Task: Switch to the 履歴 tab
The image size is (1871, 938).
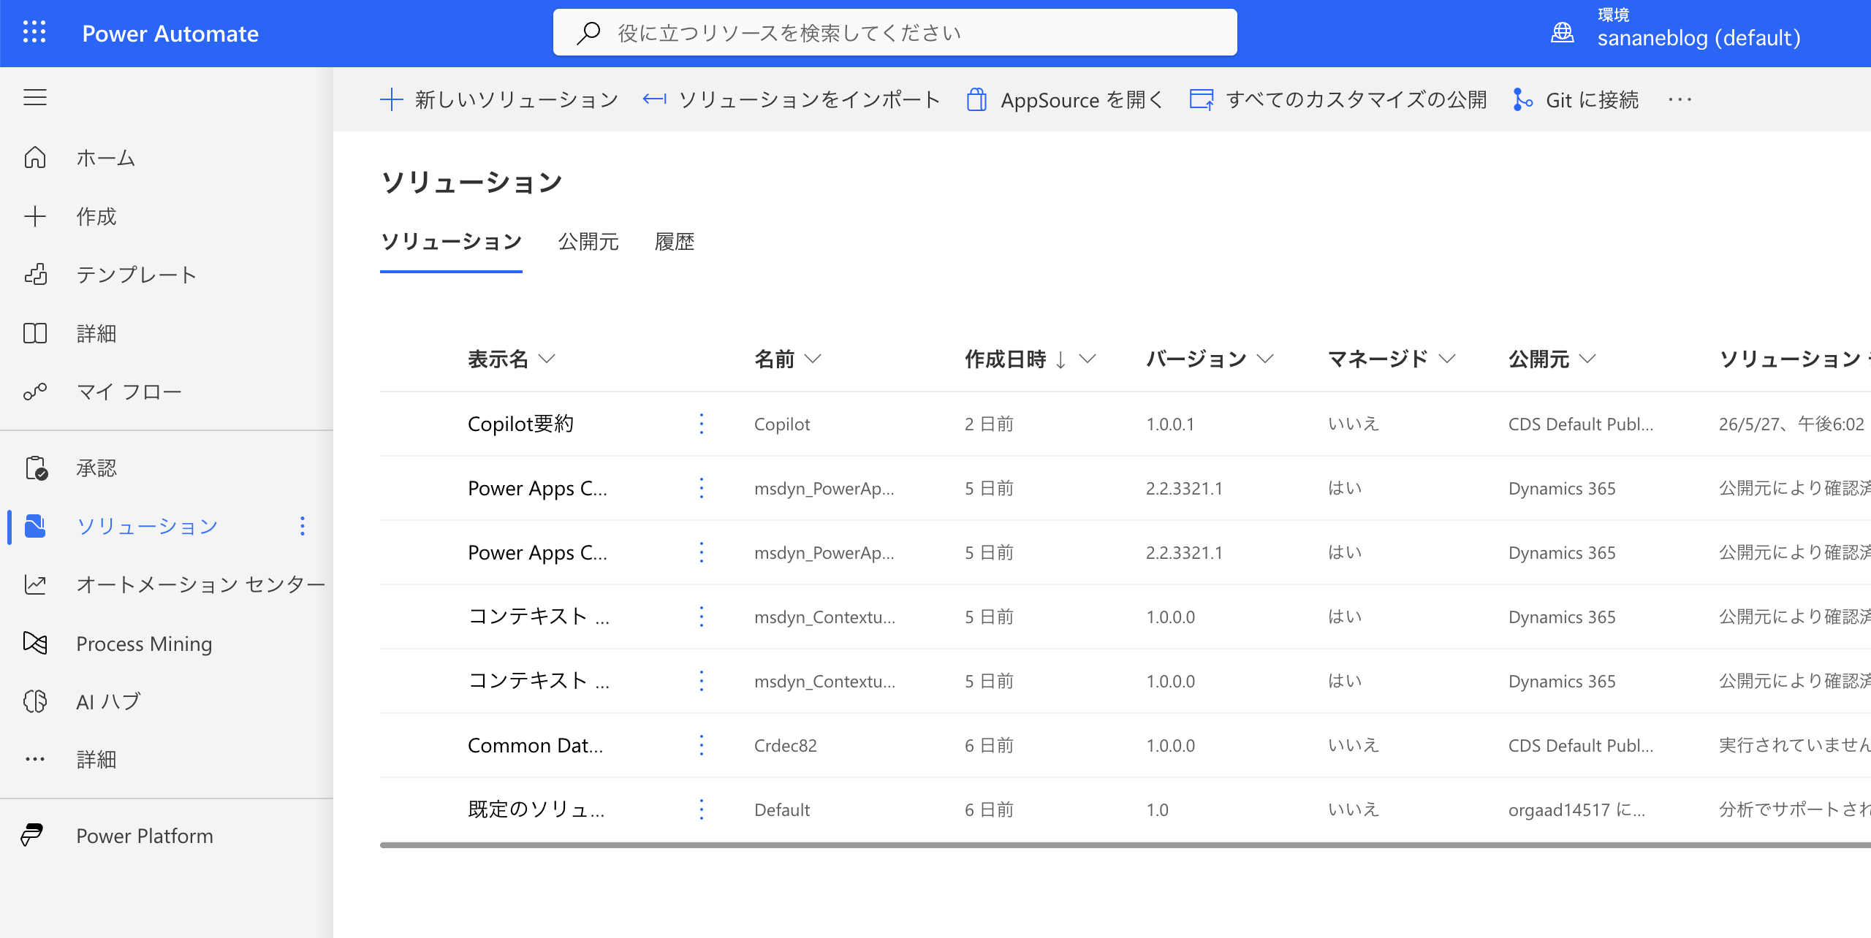Action: (x=675, y=242)
